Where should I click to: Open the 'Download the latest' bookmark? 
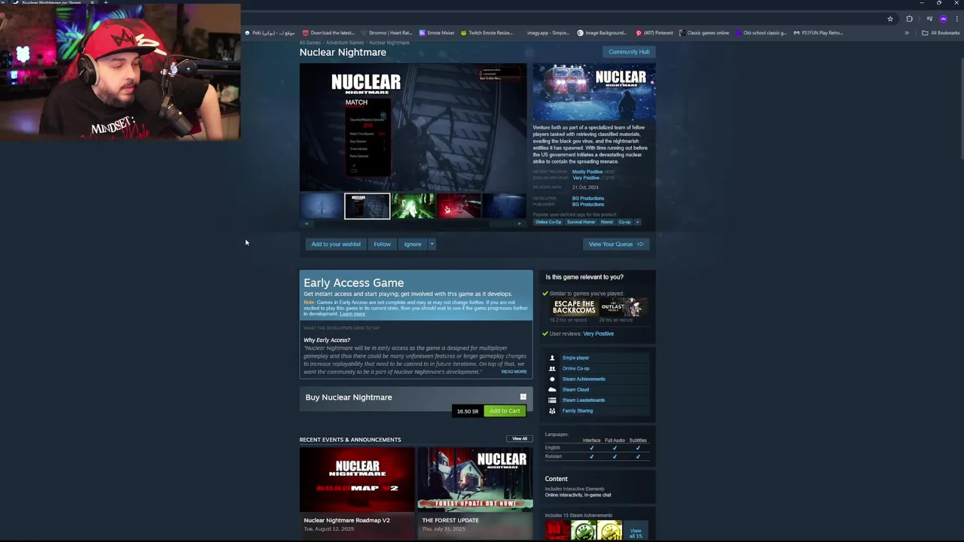[328, 33]
